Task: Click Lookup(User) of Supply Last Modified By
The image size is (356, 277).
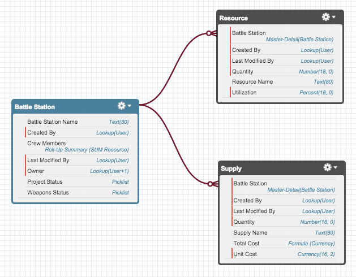Action: point(319,211)
